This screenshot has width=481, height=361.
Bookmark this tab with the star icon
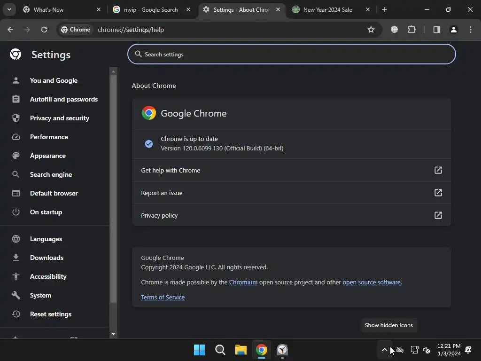coord(371,30)
